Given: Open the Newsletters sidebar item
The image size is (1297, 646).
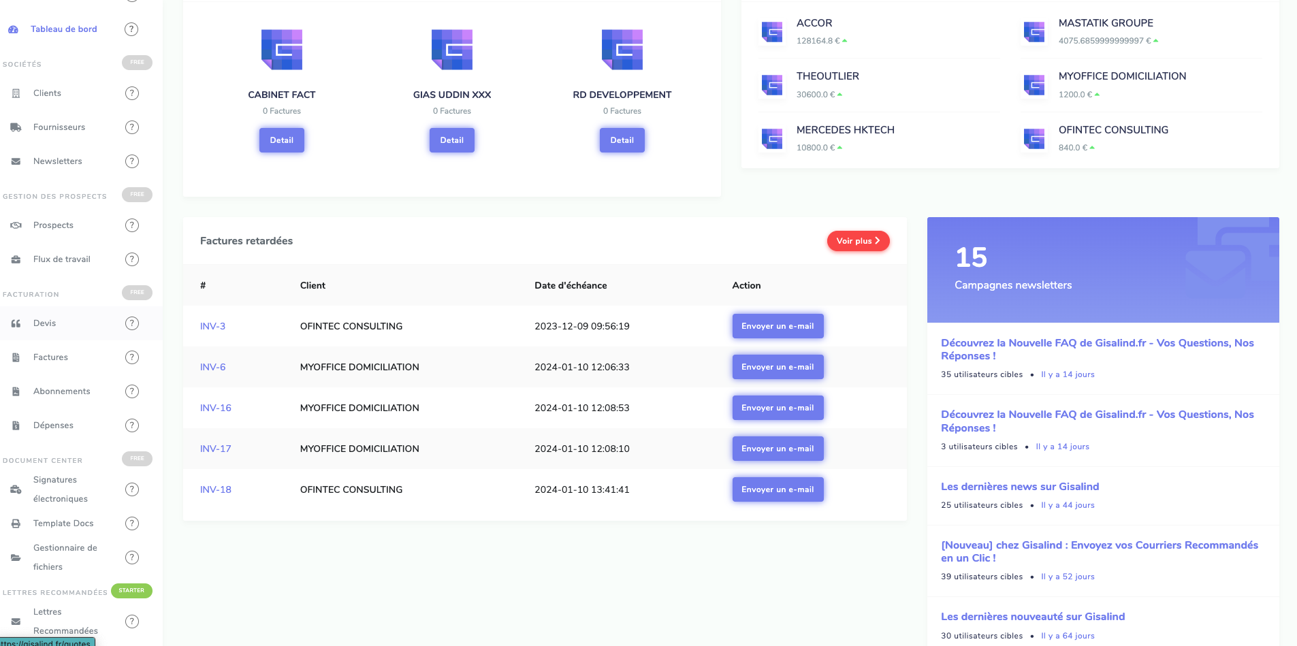Looking at the screenshot, I should 58,161.
